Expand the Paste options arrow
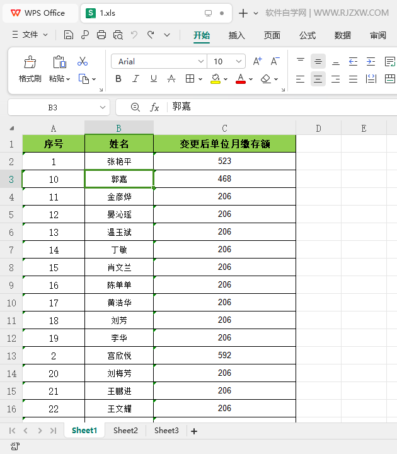 (x=68, y=79)
